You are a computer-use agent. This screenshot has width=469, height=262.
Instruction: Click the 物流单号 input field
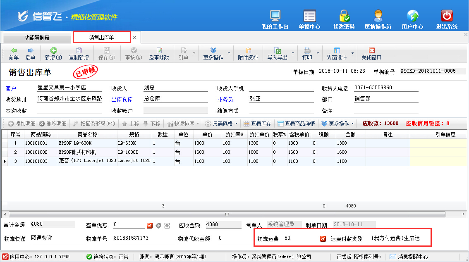coord(144,238)
